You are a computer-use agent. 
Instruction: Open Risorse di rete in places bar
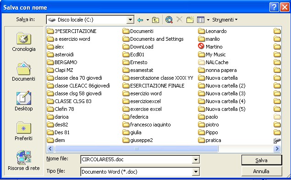pyautogui.click(x=23, y=160)
